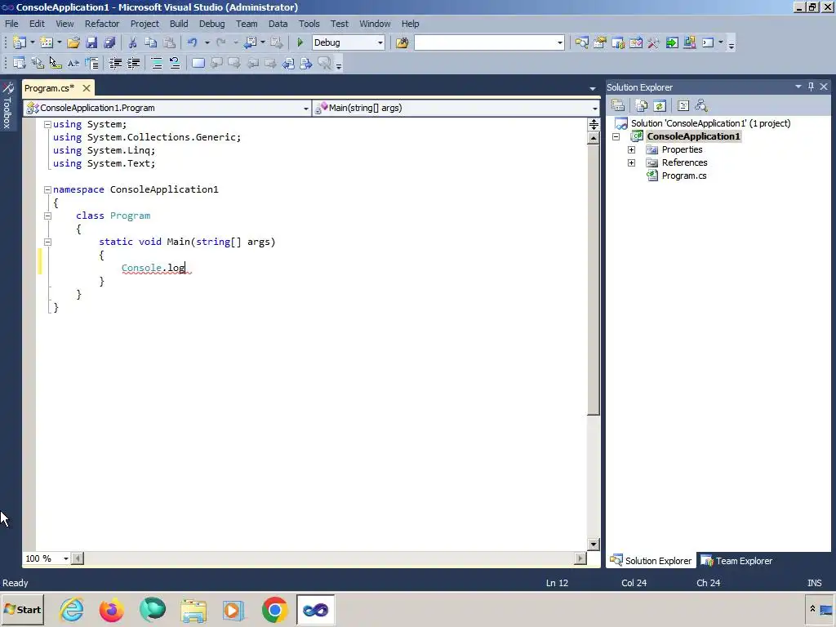Cut selection with the scissors icon
The image size is (836, 627).
tap(133, 42)
